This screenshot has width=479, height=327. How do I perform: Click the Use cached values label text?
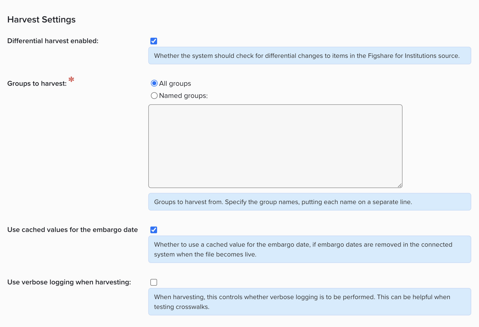pyautogui.click(x=72, y=230)
